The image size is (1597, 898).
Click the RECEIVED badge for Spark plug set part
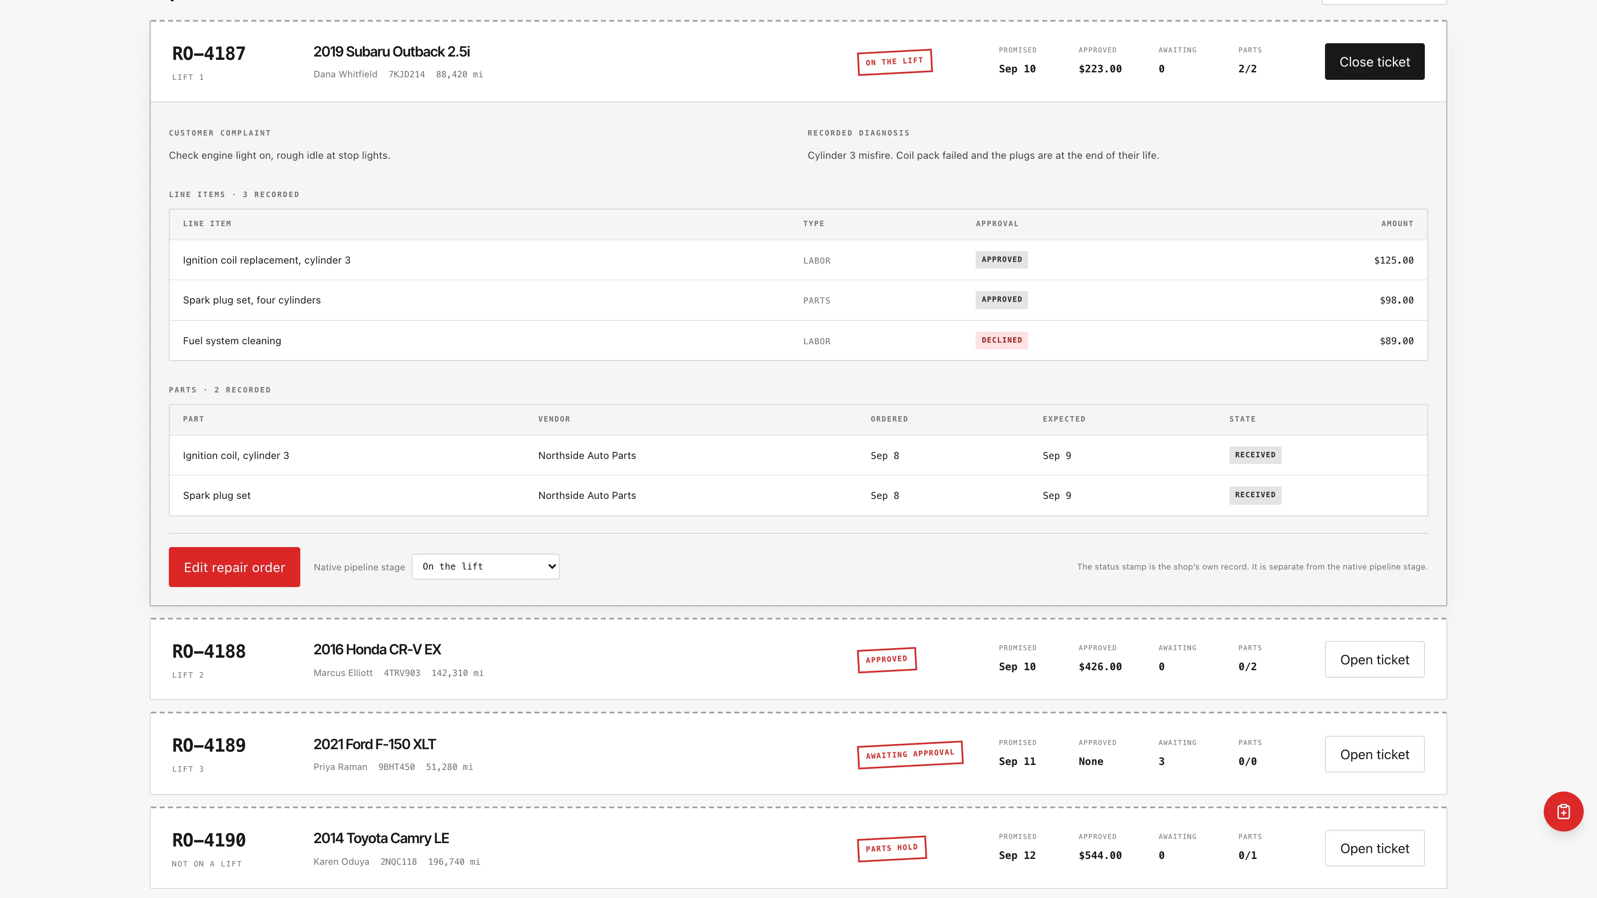(1255, 495)
